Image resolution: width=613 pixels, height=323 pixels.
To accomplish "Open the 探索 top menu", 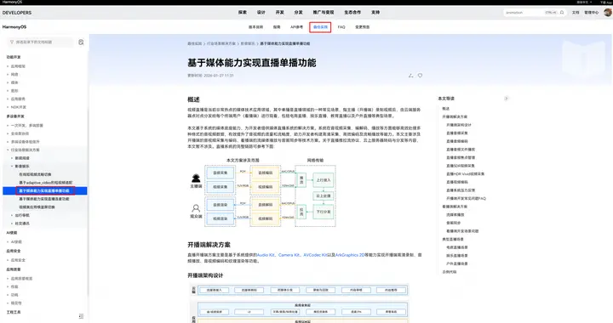I will pos(243,13).
